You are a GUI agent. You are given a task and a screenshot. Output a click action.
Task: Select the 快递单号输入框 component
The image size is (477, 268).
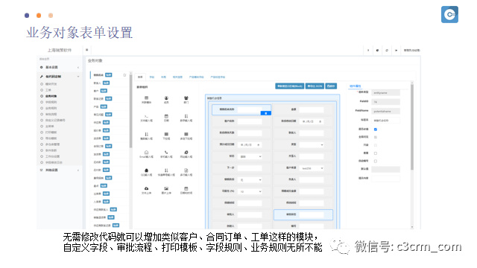click(x=166, y=172)
